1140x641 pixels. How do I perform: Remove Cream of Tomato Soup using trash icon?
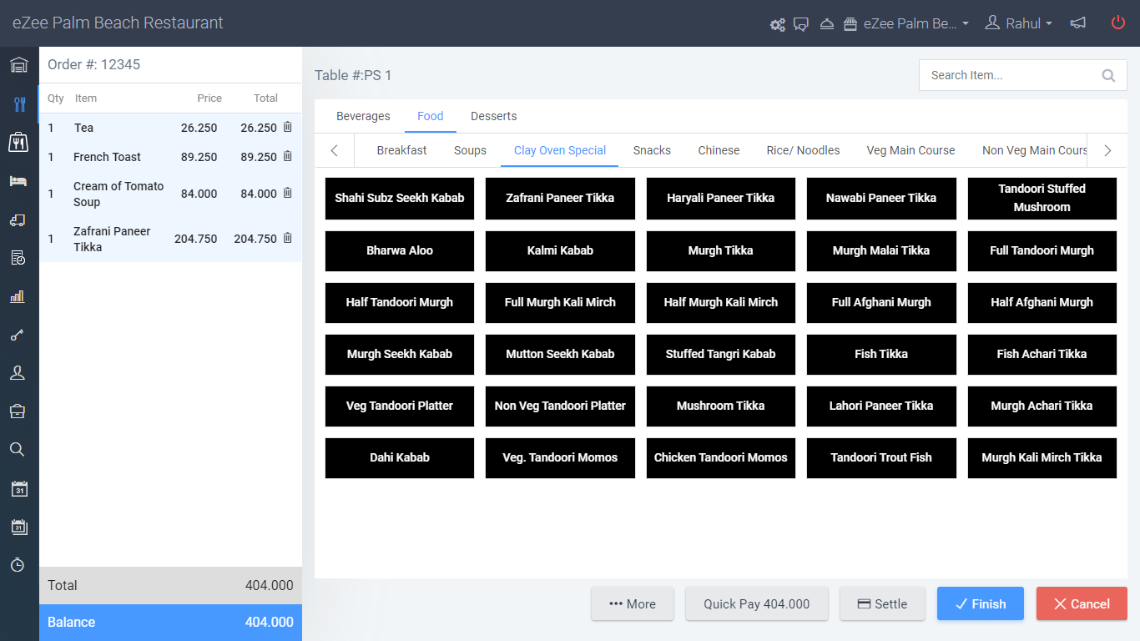pos(288,194)
